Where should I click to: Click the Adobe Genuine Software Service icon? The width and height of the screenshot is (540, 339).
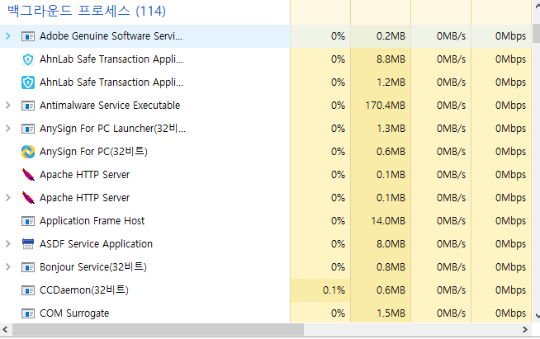[x=28, y=36]
